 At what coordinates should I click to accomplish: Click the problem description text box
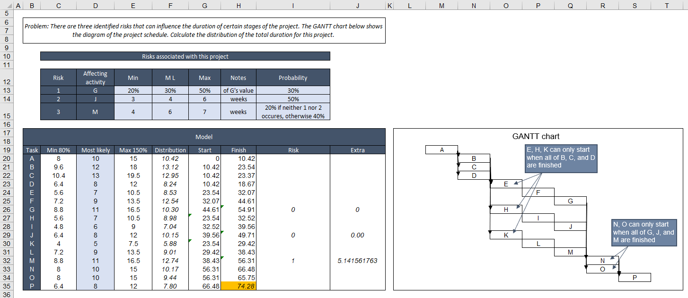tap(203, 30)
